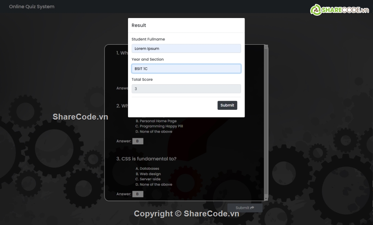Click option 'C. Server-side'
This screenshot has width=373, height=225.
(148, 179)
